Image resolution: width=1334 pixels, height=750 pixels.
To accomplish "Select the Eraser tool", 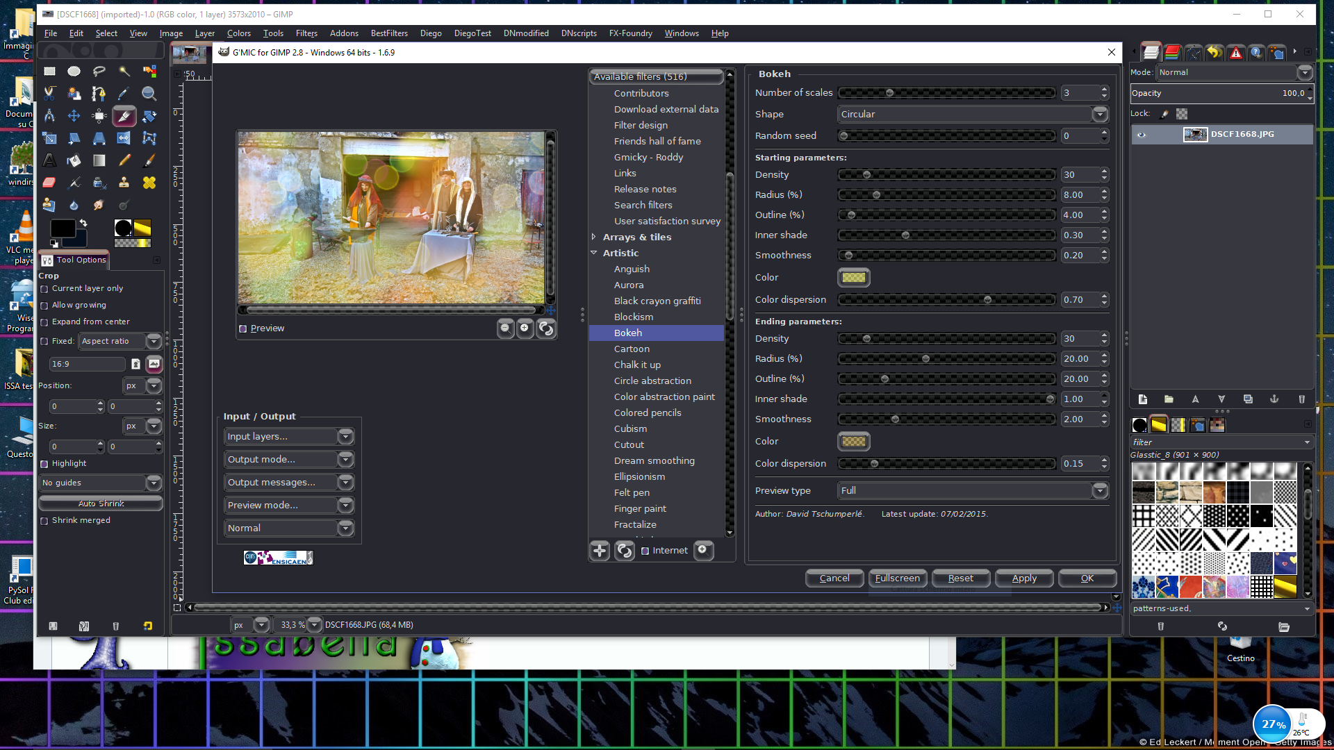I will pyautogui.click(x=49, y=182).
